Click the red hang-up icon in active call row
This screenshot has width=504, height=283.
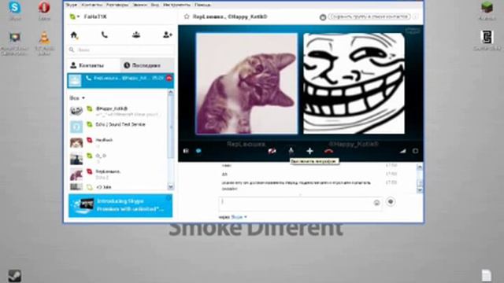click(x=169, y=79)
